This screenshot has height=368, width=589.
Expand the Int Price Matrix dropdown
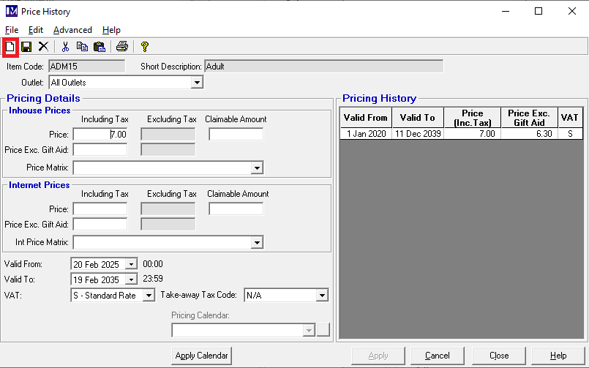pyautogui.click(x=257, y=243)
